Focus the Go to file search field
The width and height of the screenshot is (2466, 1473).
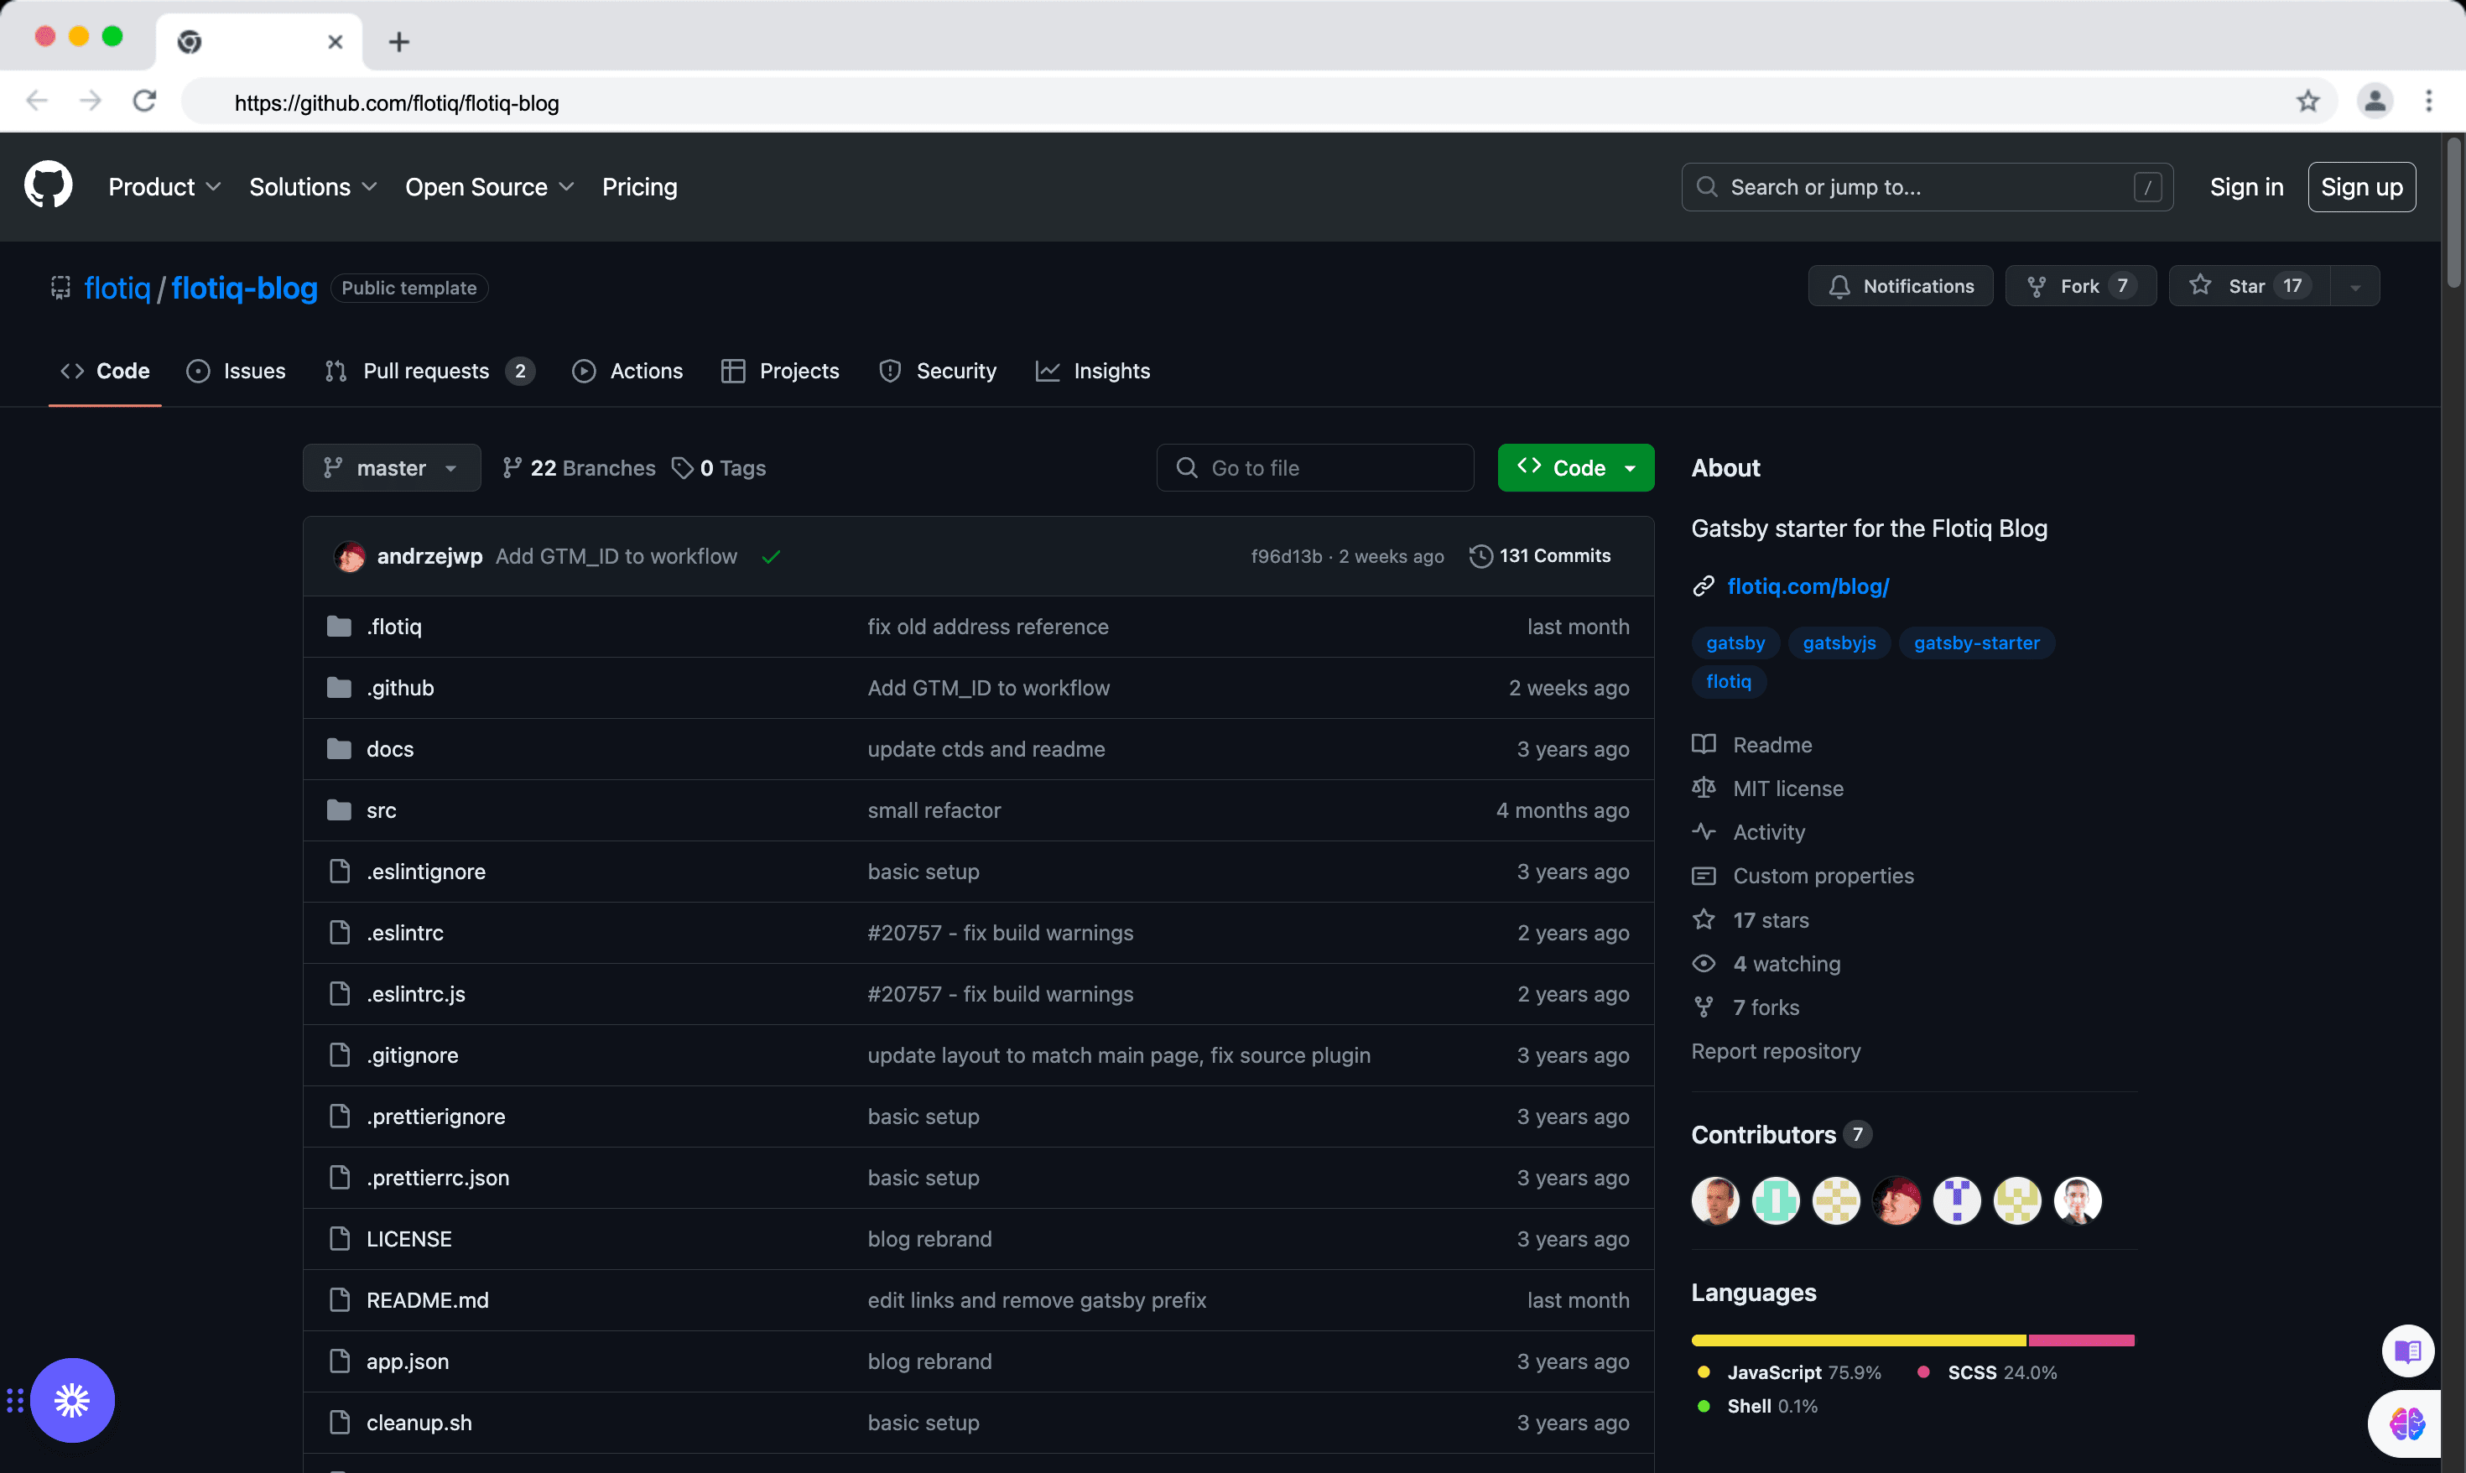pyautogui.click(x=1315, y=467)
